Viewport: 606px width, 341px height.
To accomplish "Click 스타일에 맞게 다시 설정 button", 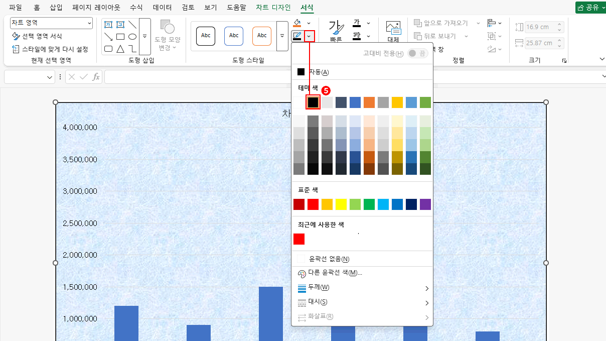I will click(x=50, y=49).
